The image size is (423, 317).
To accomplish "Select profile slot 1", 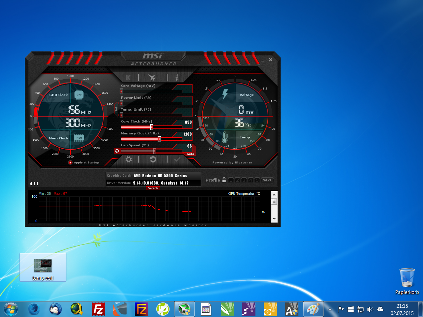I will coord(231,180).
